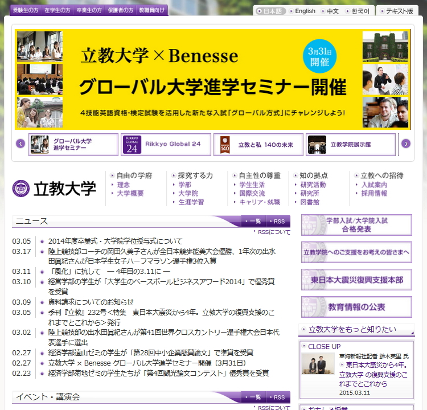Screen dimensions: 427x410
Task: Click the carousel next arrow button
Action: coord(405,143)
